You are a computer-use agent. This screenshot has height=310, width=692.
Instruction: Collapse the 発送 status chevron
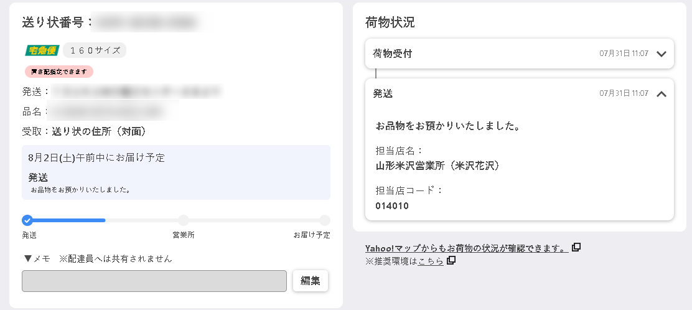[x=661, y=93]
